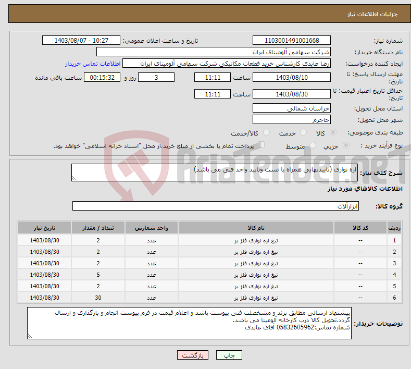Click the کد کالا column header
The width and height of the screenshot is (411, 369).
click(360, 228)
